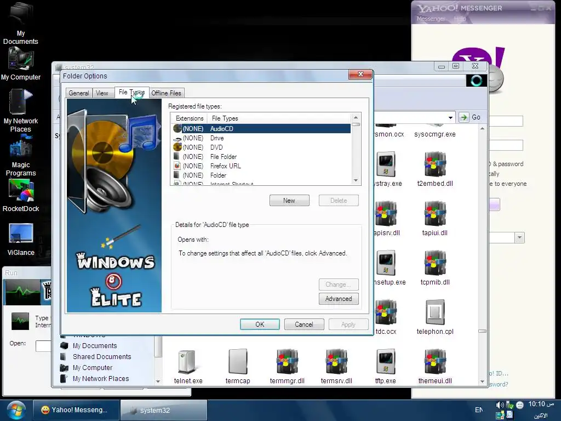Click Go arrow in system32 window
The image size is (561, 421).
[463, 117]
